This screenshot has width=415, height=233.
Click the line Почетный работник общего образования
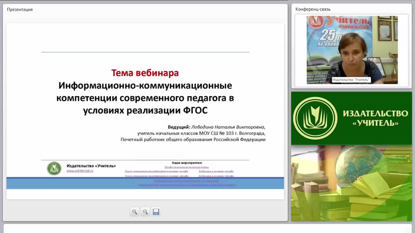[x=193, y=139]
